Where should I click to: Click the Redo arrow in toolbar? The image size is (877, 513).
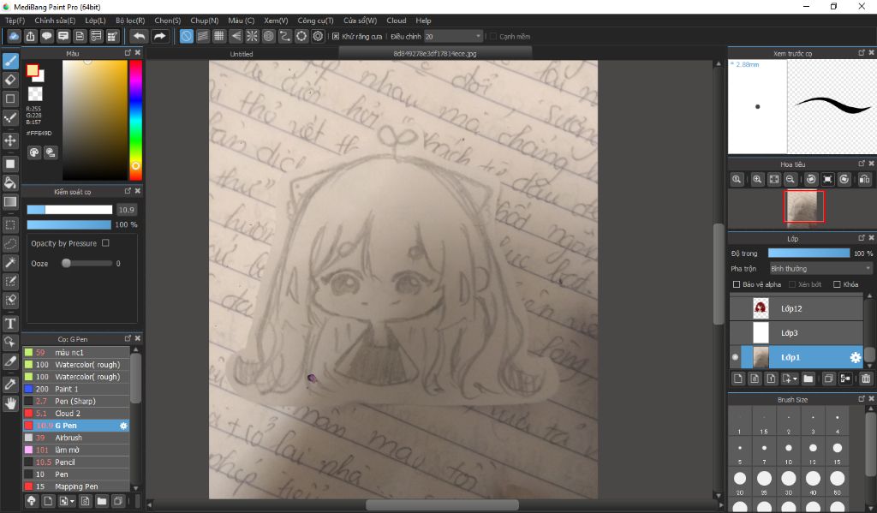160,36
